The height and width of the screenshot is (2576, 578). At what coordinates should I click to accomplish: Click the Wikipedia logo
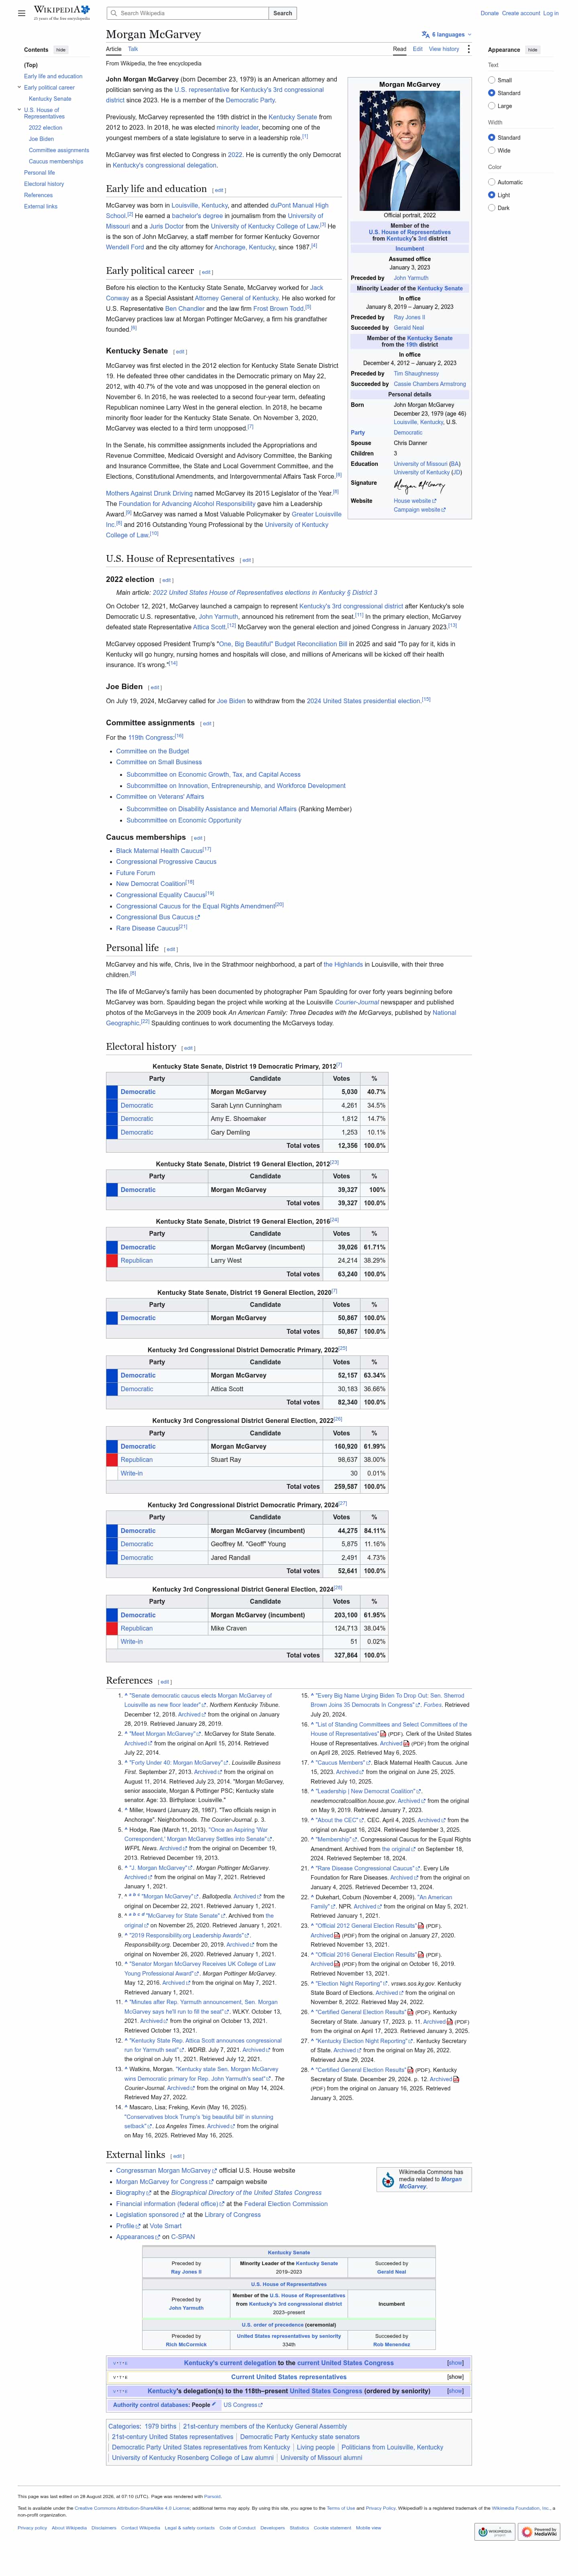(61, 12)
